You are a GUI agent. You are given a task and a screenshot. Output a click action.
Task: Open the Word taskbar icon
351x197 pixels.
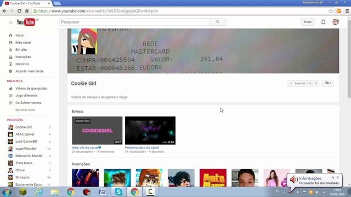pos(103,192)
